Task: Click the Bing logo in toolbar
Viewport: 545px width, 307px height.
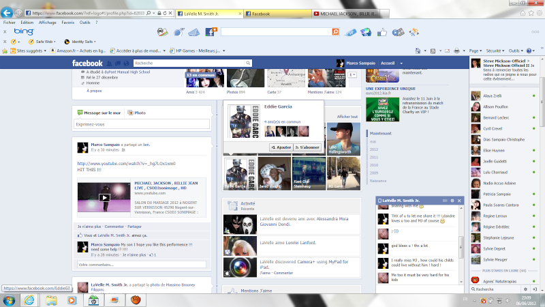Action: [24, 31]
